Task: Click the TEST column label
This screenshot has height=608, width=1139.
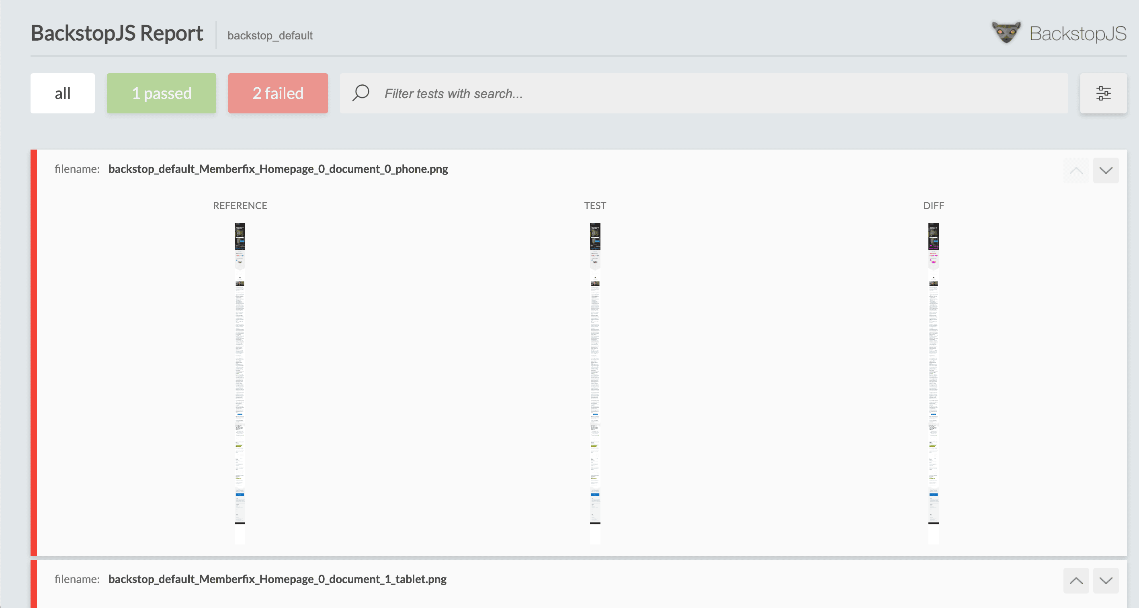Action: pos(595,206)
